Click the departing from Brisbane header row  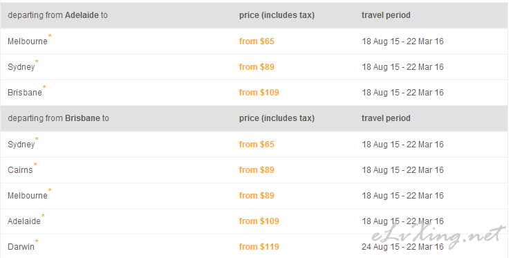point(254,118)
